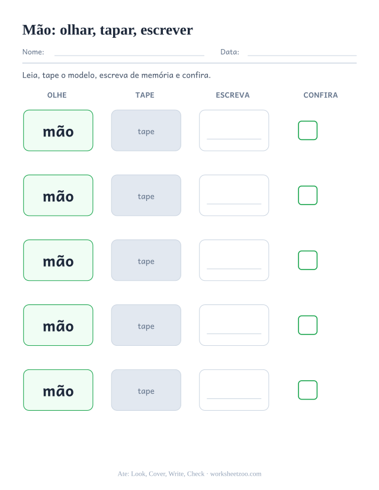Click the last gray tape card
This screenshot has width=379, height=490.
(x=146, y=390)
